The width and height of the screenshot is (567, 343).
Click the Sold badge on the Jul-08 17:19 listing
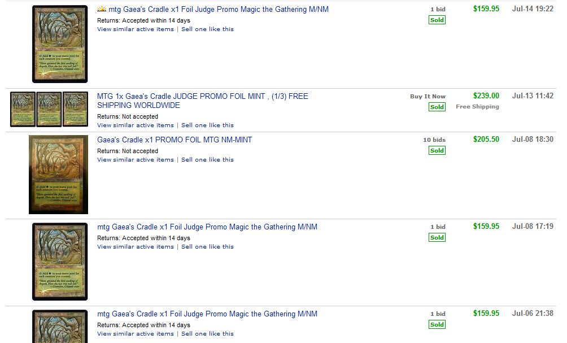click(437, 237)
